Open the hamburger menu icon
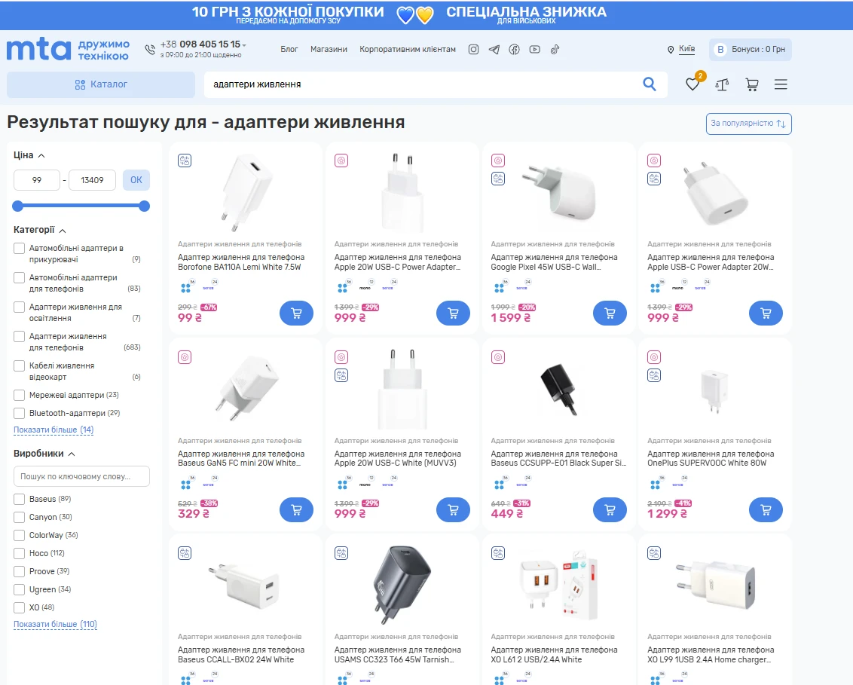This screenshot has width=853, height=685. (781, 84)
